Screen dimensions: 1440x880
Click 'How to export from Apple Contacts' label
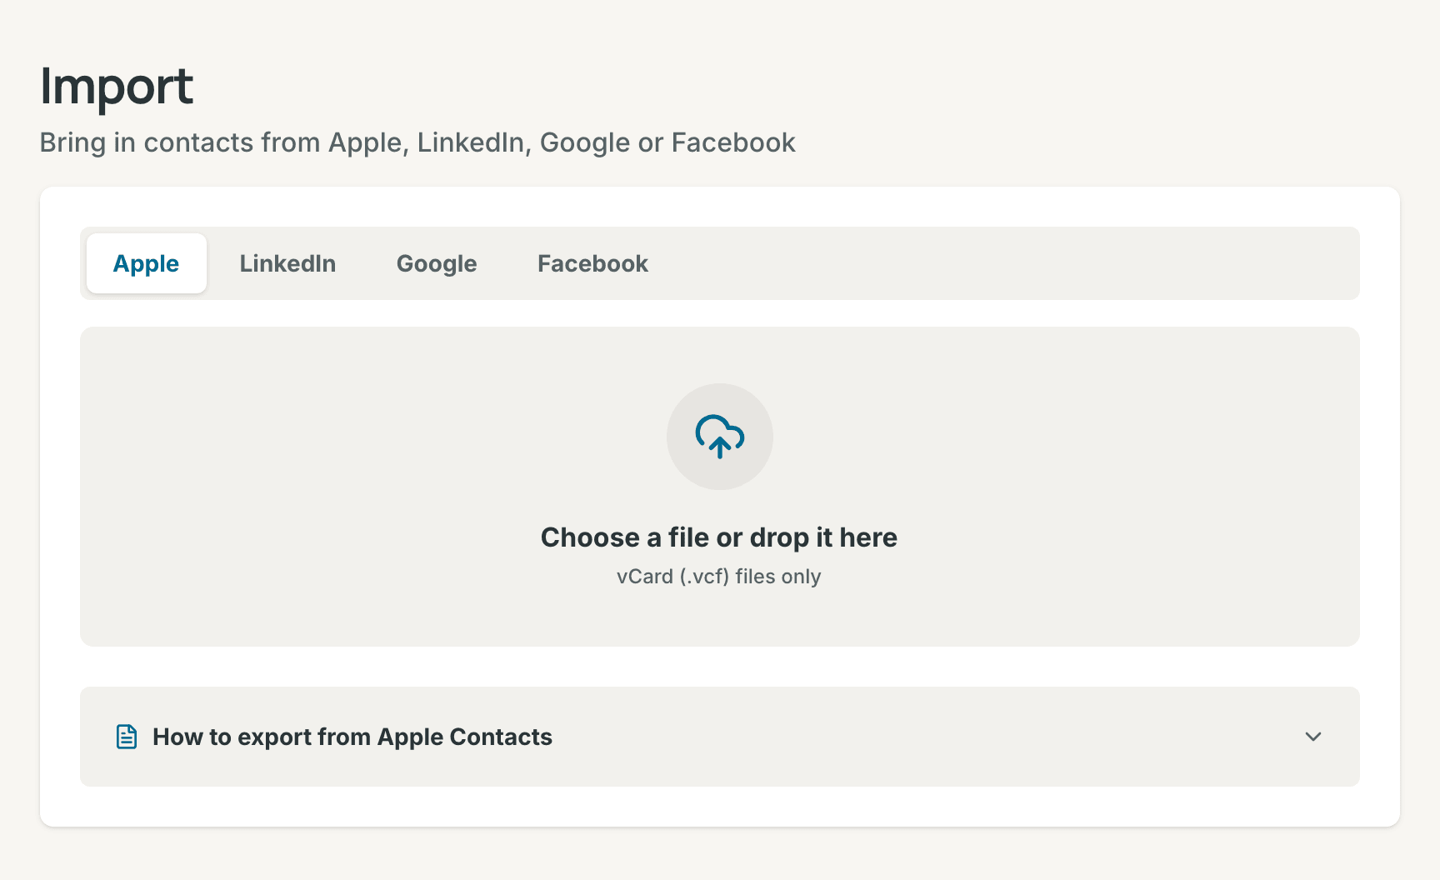coord(352,737)
